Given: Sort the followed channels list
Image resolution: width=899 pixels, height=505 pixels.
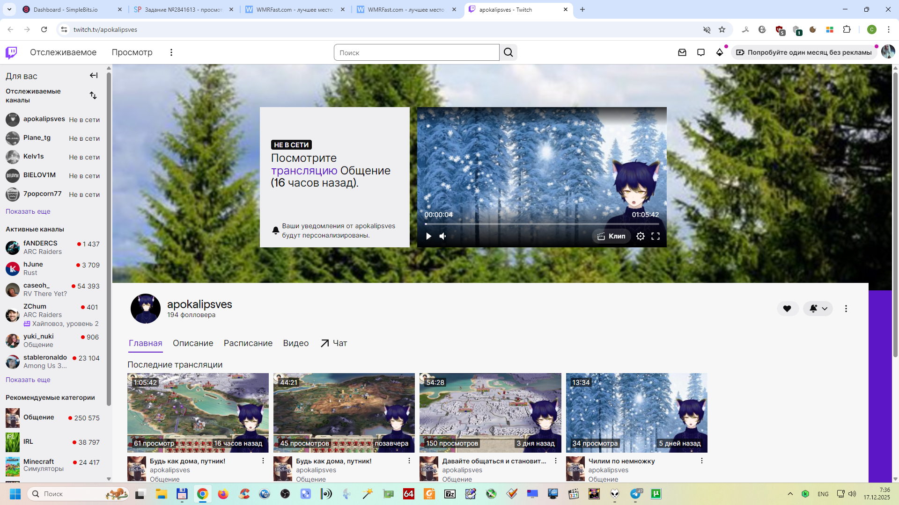Looking at the screenshot, I should [93, 95].
